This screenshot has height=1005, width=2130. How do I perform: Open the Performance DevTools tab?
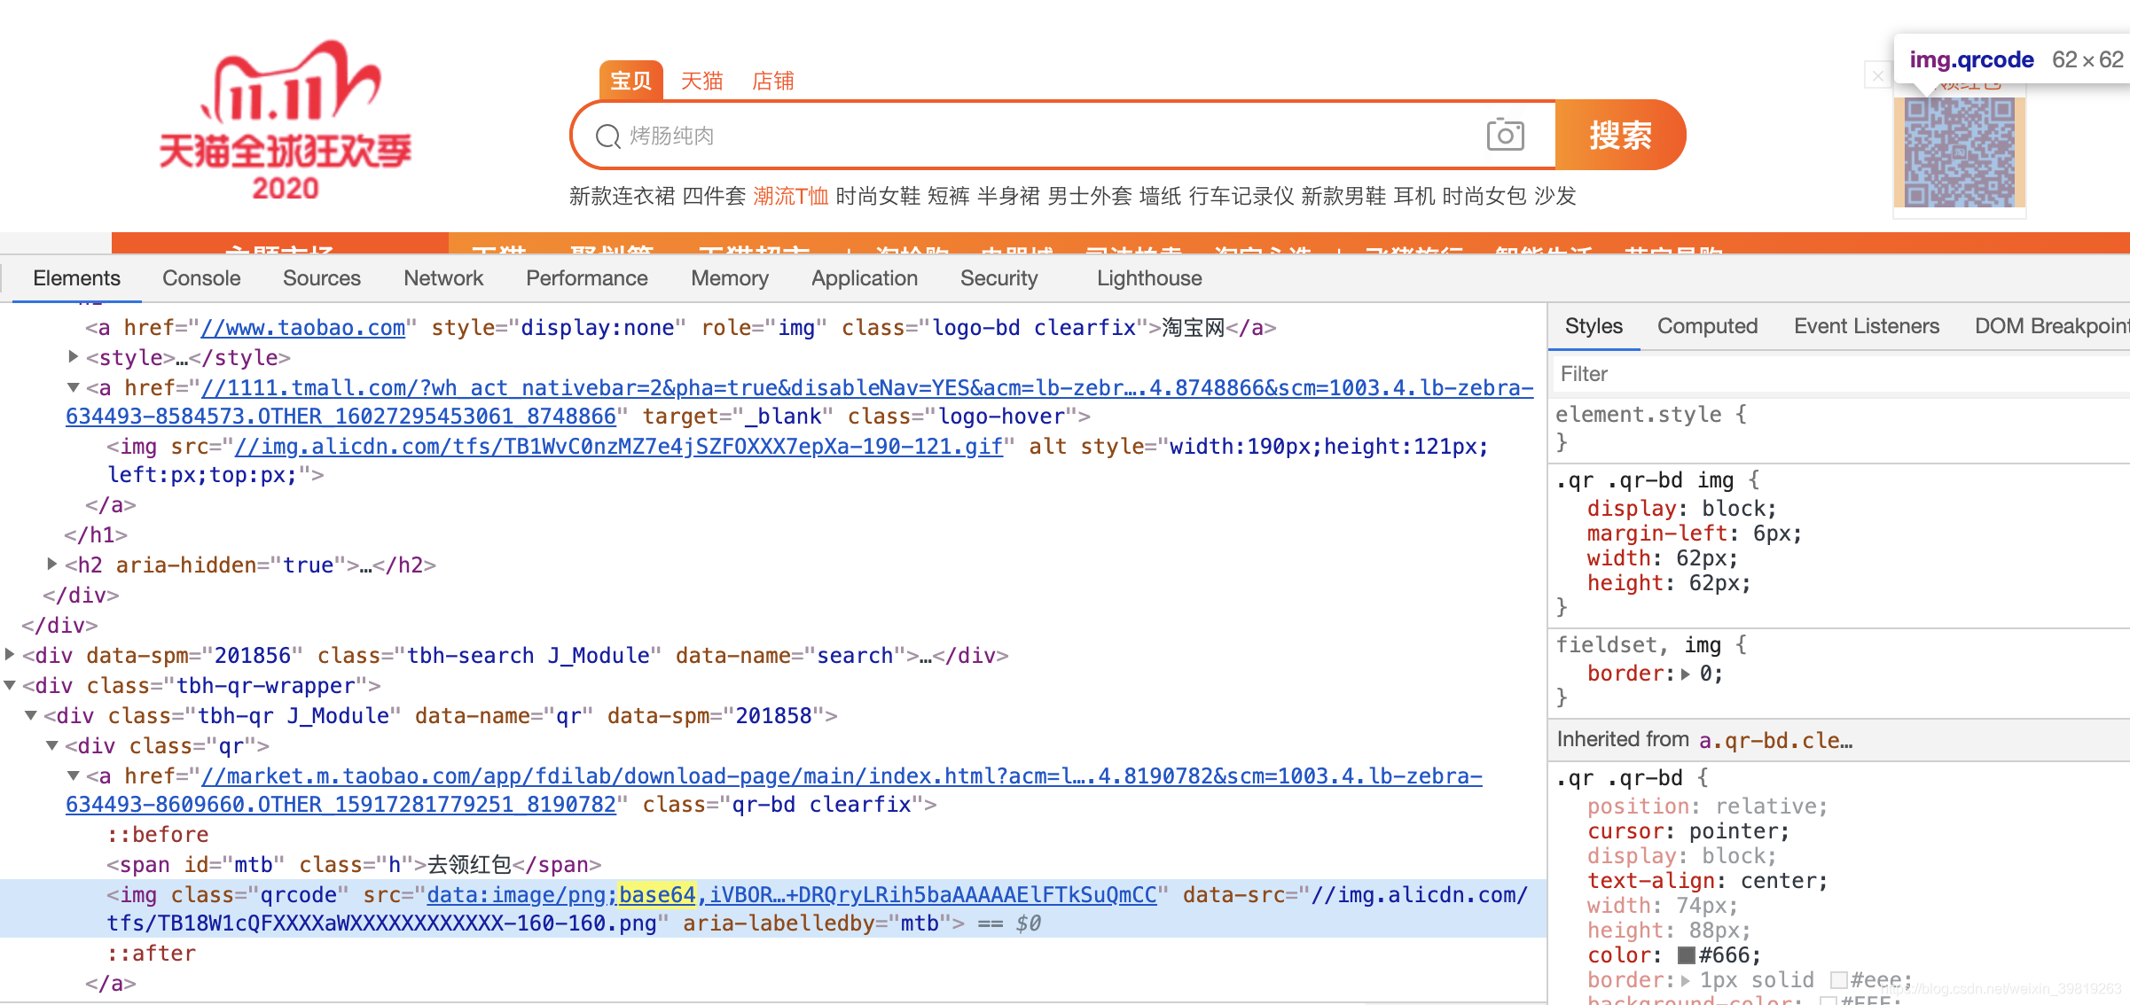[586, 278]
